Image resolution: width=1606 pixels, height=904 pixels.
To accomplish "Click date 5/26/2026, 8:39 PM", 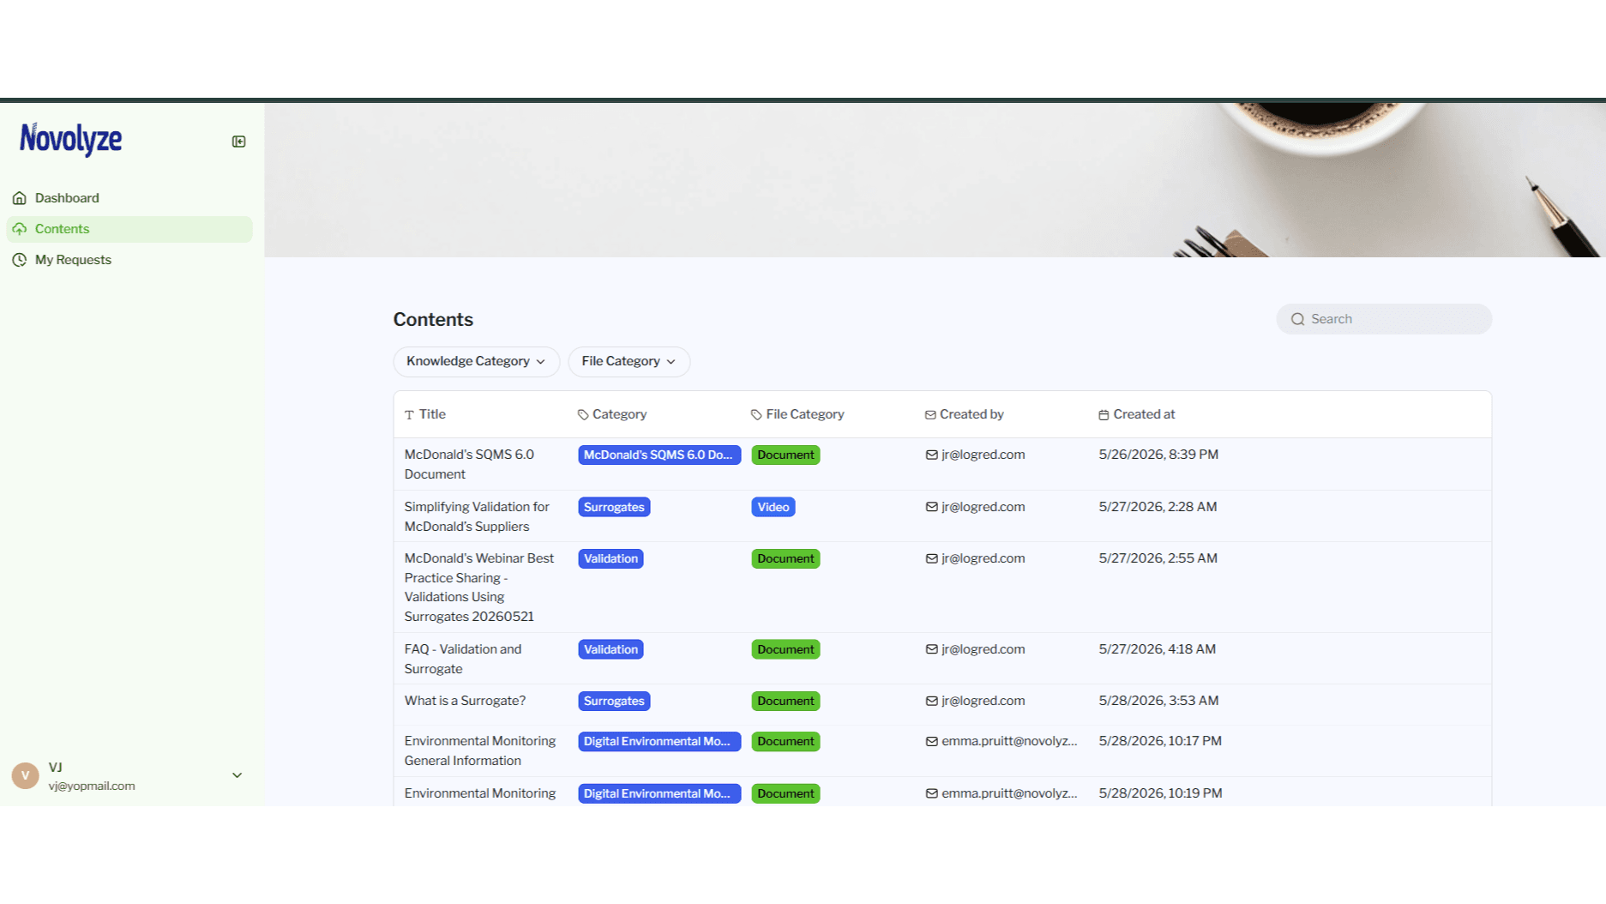I will coord(1158,455).
